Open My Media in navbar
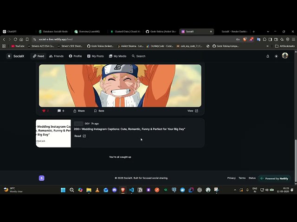The height and width of the screenshot is (222, 297). 117,56
